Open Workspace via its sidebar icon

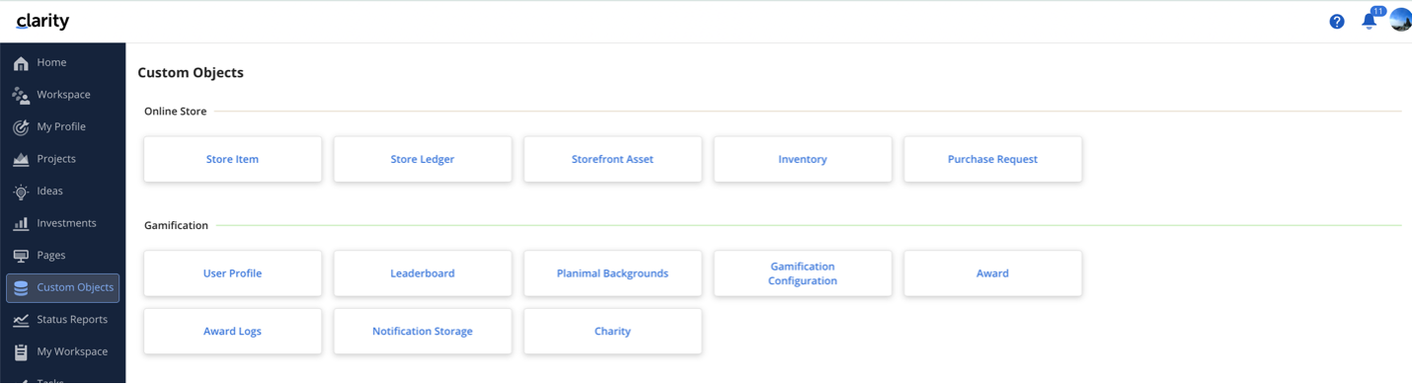pyautogui.click(x=21, y=96)
